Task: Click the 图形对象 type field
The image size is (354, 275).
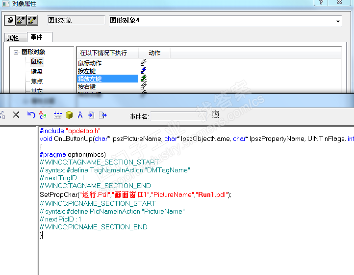Action: 76,20
